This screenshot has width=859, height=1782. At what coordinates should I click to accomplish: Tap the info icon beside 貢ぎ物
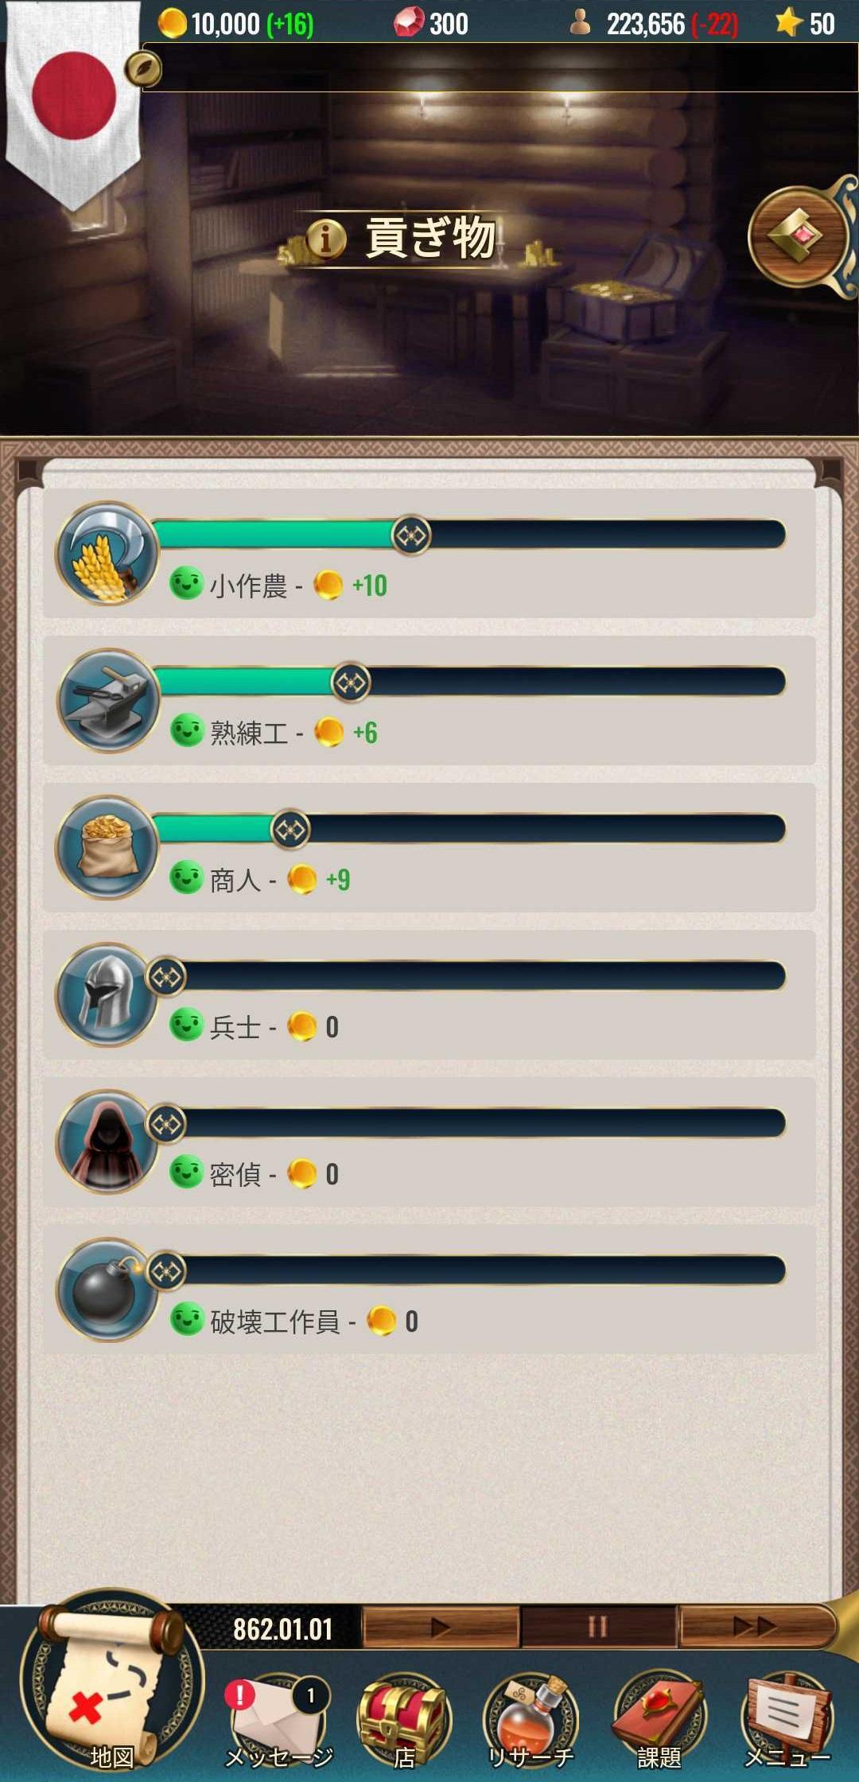(x=325, y=238)
